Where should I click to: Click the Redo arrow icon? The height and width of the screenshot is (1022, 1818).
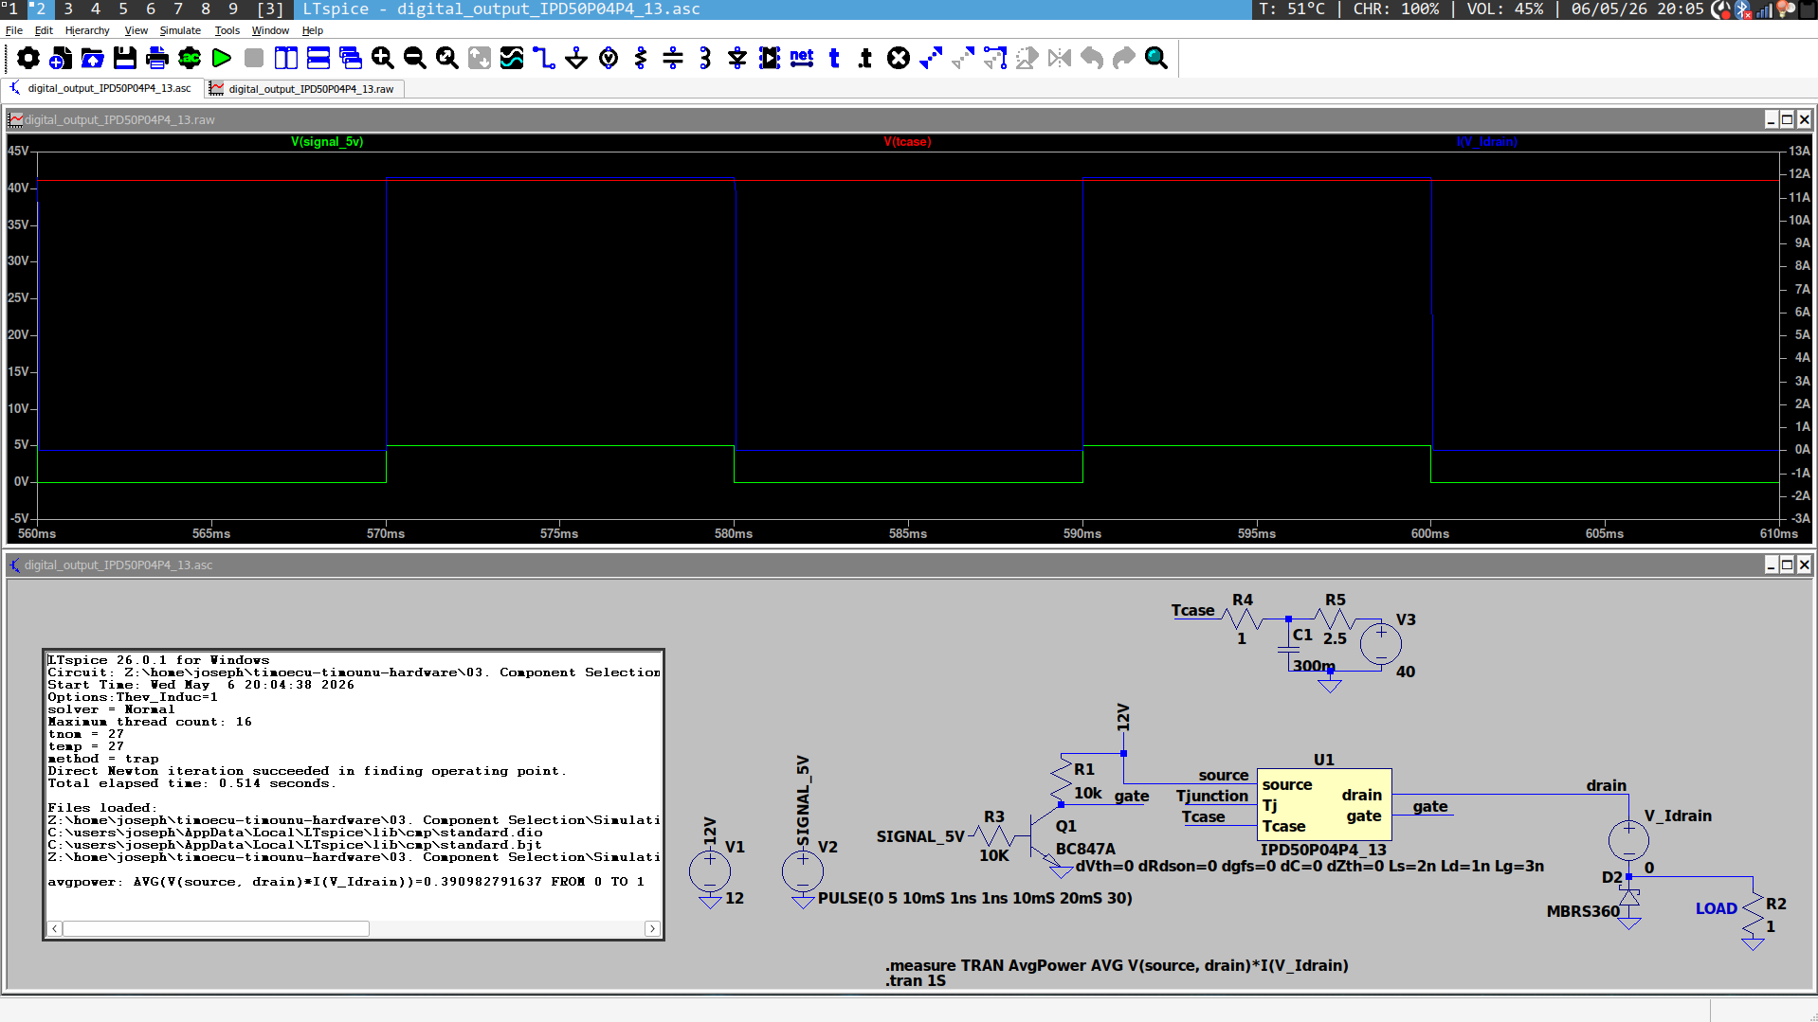click(x=1124, y=59)
